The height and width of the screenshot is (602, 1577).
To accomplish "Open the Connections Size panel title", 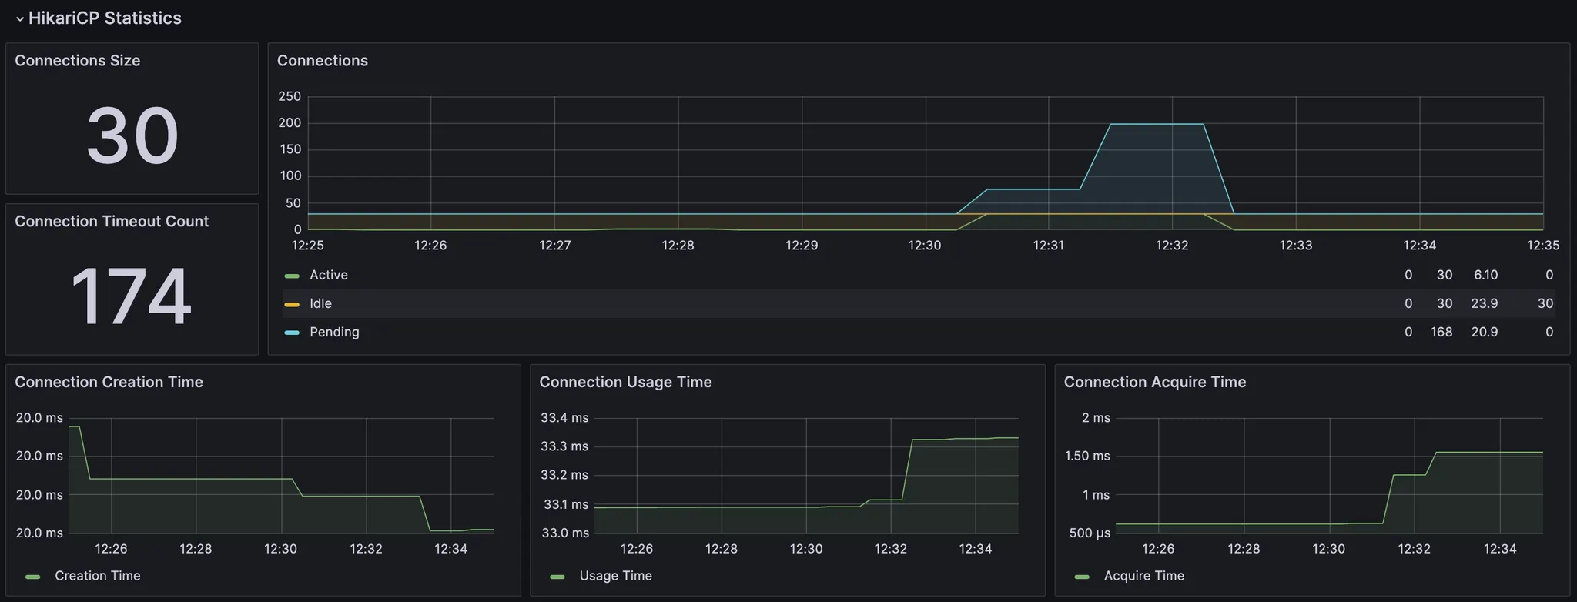I will (x=77, y=60).
